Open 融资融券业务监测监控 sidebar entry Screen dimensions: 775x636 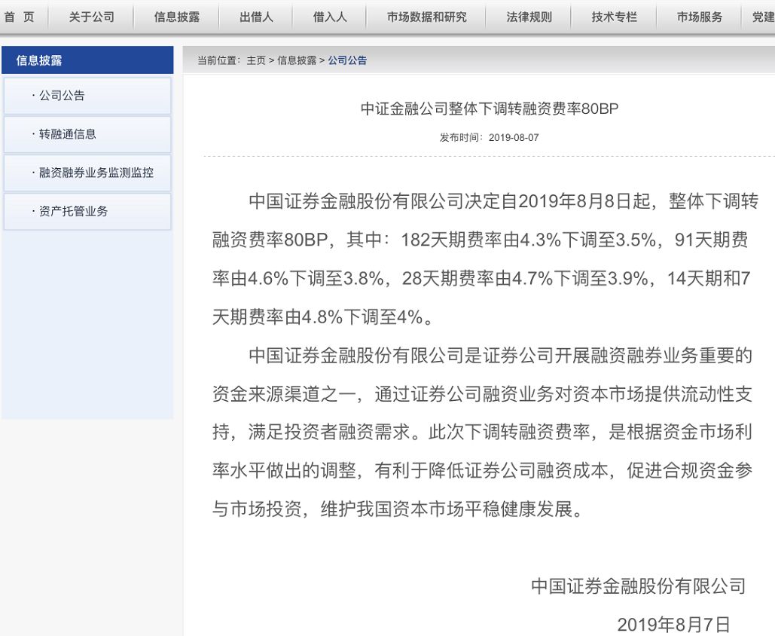(87, 173)
